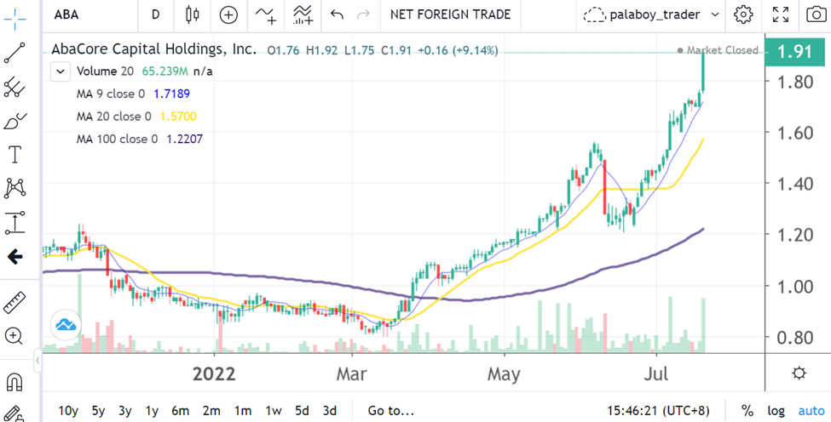831x422 pixels.
Task: Toggle the magnet snap mode
Action: coord(14,381)
